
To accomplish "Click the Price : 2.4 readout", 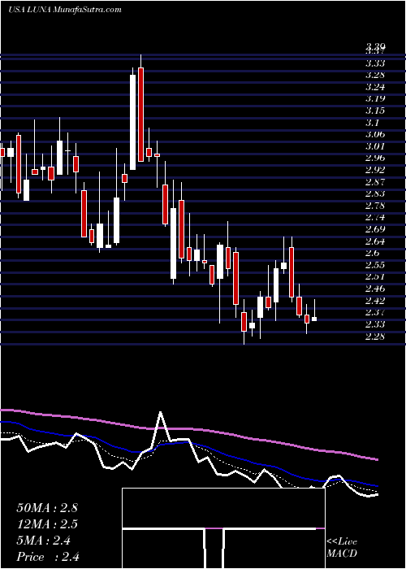I will 47,557.
